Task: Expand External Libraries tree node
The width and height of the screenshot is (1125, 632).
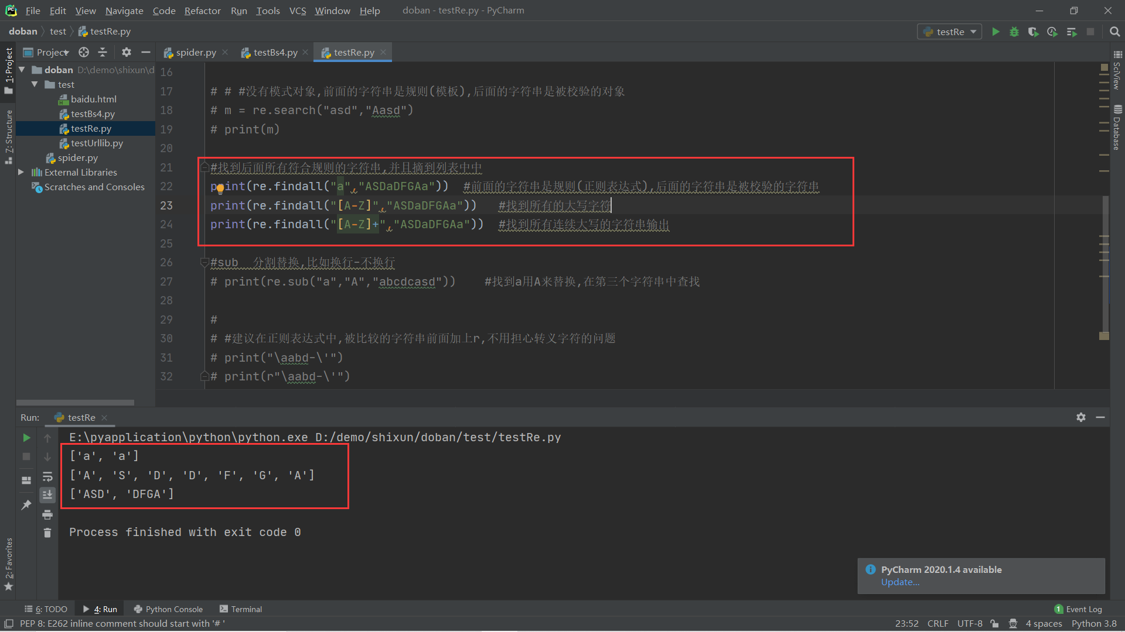Action: [x=21, y=172]
